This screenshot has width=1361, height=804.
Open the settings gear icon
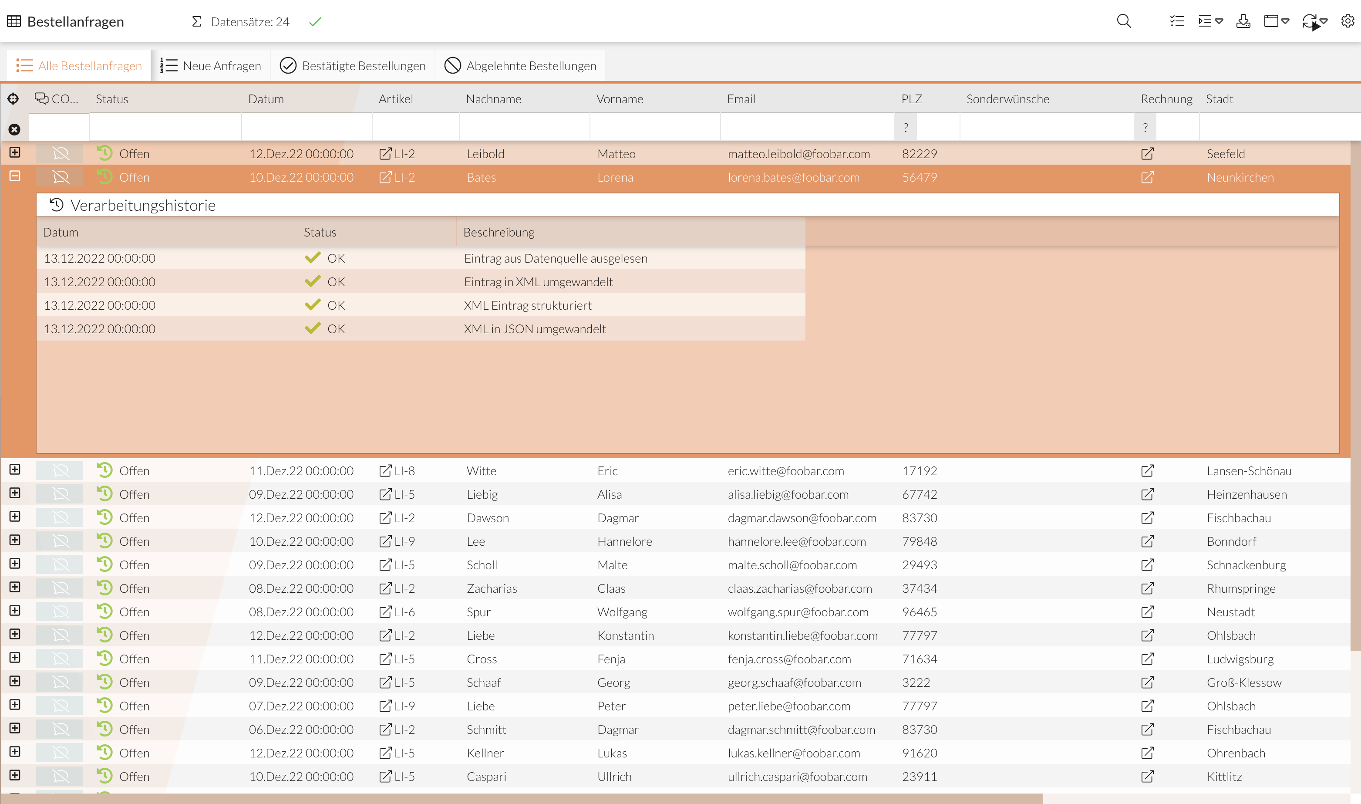1347,21
